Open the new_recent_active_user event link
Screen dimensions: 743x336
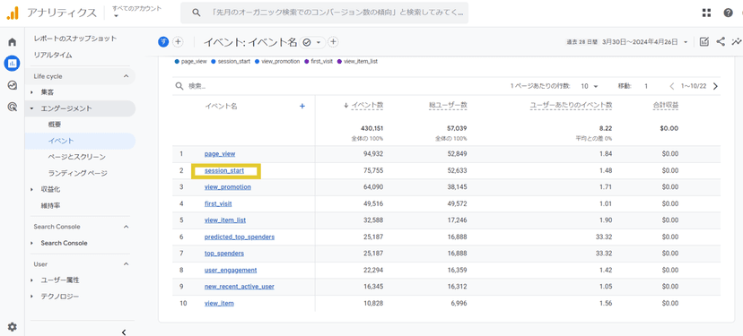240,287
